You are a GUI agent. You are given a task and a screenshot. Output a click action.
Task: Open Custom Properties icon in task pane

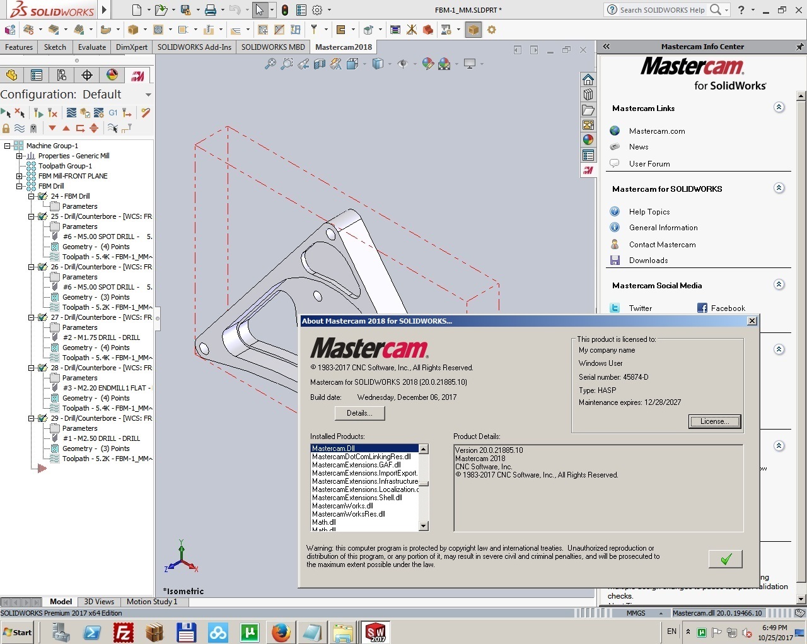tap(588, 155)
